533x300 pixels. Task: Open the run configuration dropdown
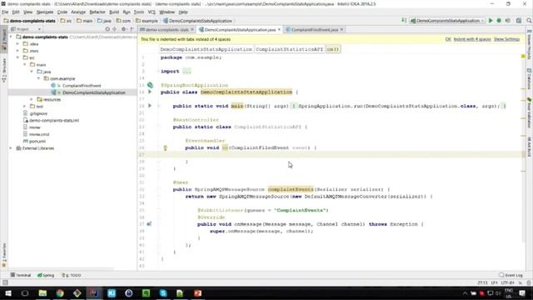point(447,21)
